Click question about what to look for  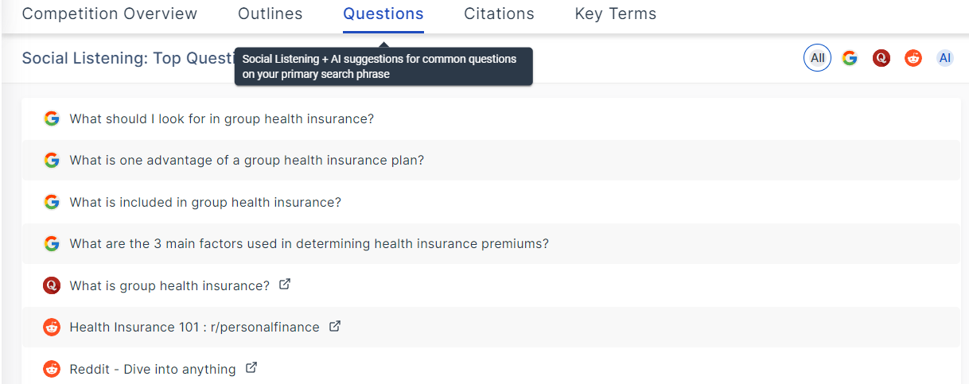coord(222,119)
